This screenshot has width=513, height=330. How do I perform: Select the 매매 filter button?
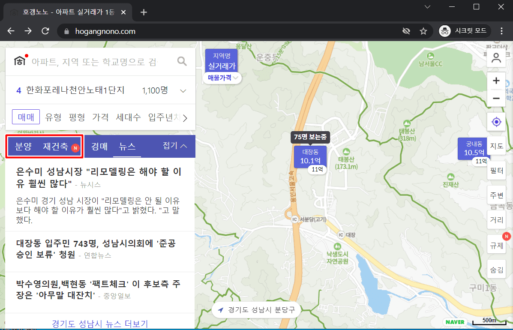tap(26, 117)
